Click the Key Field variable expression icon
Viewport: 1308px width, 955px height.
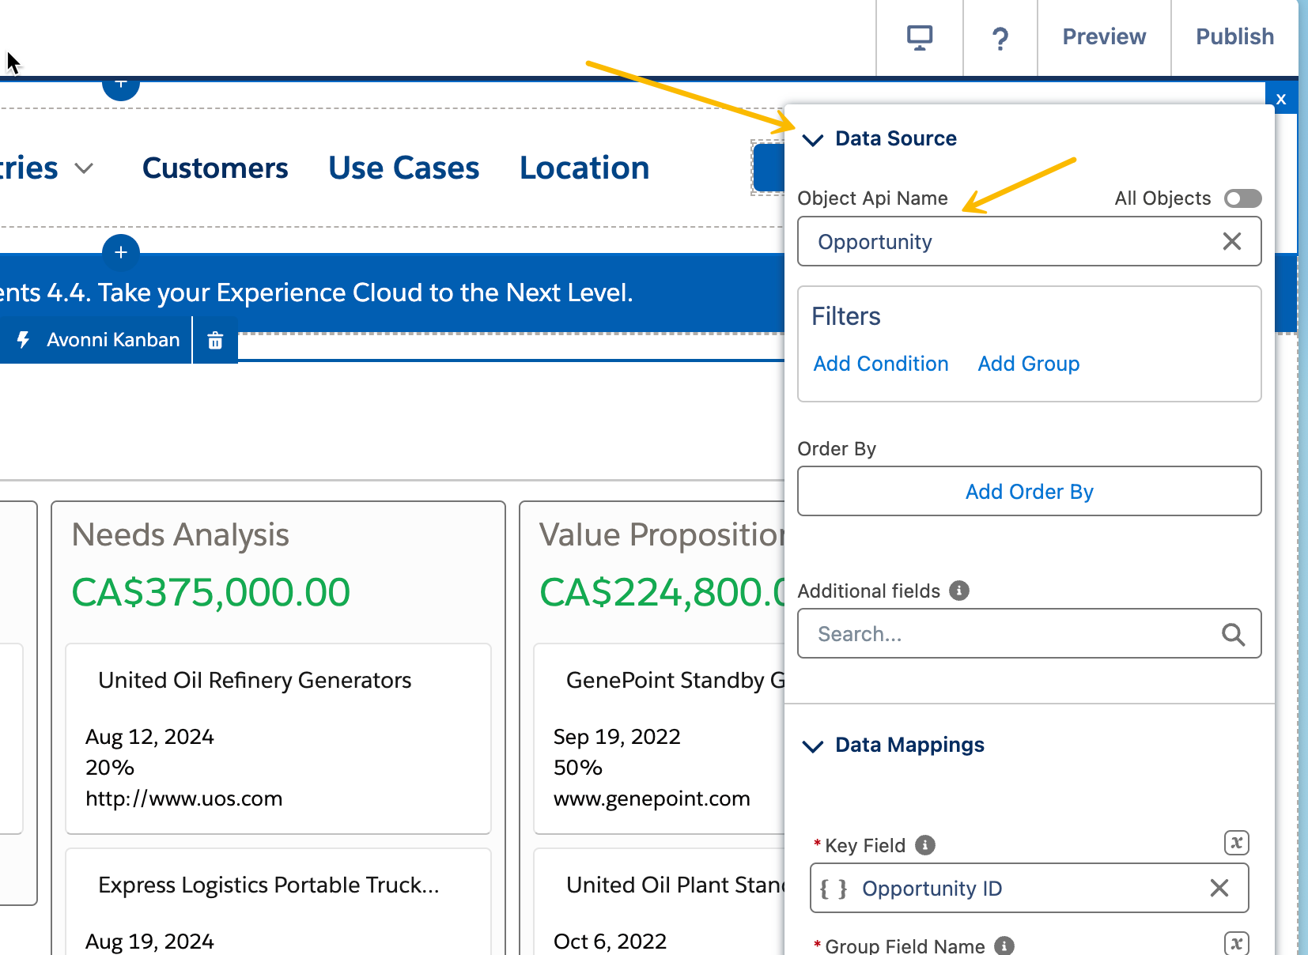tap(1236, 843)
